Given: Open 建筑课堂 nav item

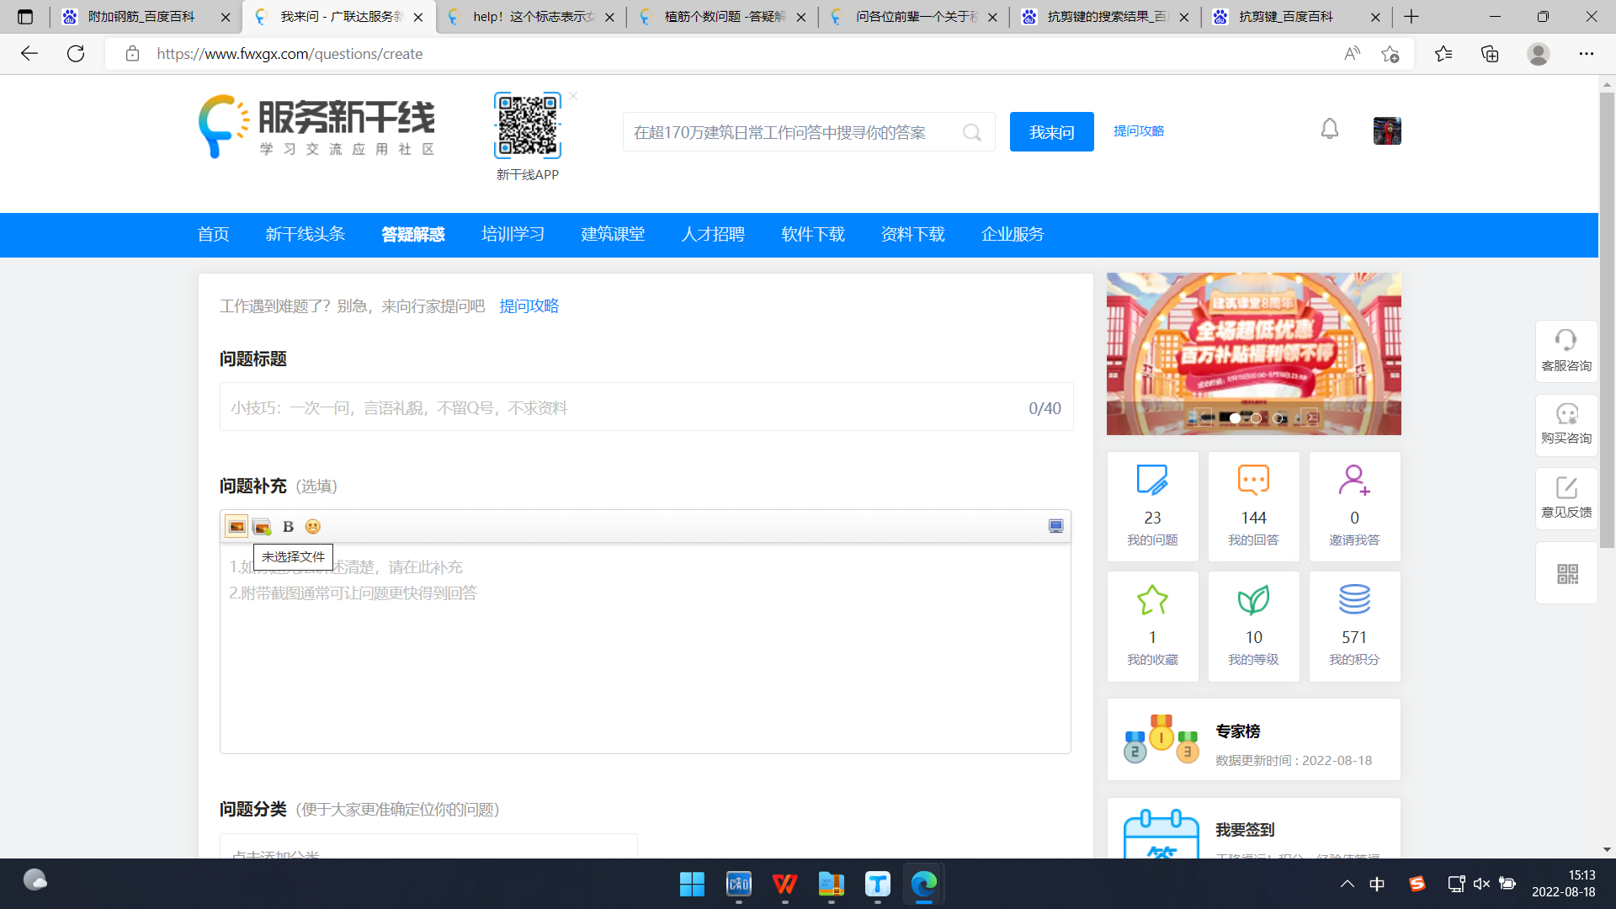Looking at the screenshot, I should (x=613, y=235).
